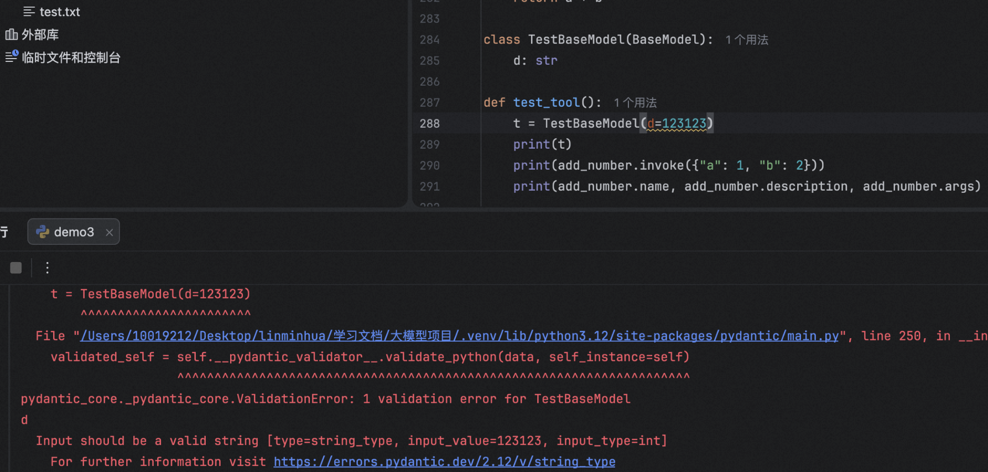This screenshot has height=472, width=988.
Task: Click the 1 个用法 hint beside test_tool
Action: (x=635, y=103)
